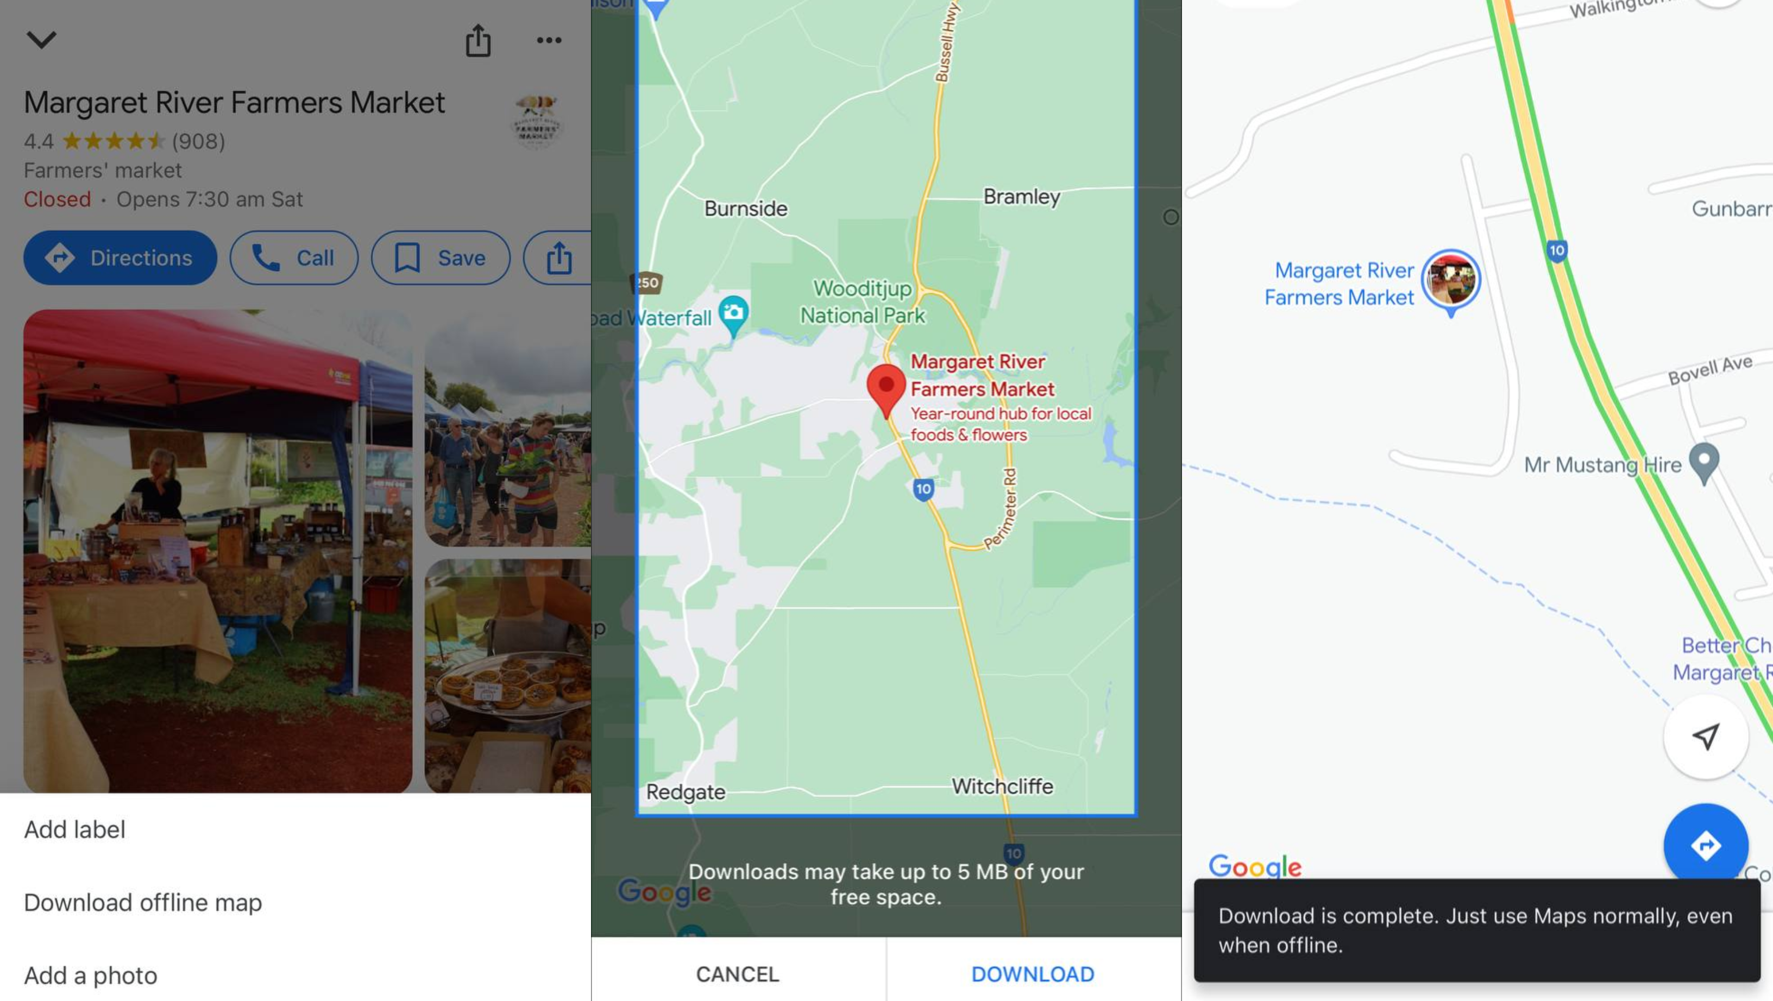Viewport: 1773px width, 1001px height.
Task: Open the crowd photo thumbnail
Action: point(508,428)
